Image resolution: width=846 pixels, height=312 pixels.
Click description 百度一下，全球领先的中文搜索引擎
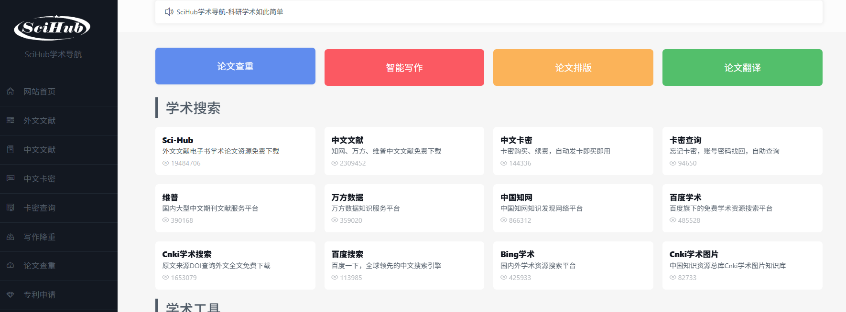(x=386, y=266)
